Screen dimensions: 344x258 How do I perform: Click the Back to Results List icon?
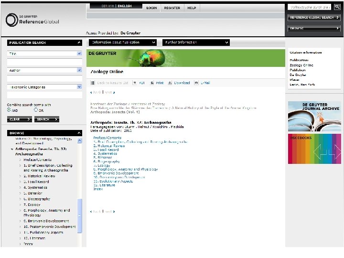pyautogui.click(x=93, y=83)
